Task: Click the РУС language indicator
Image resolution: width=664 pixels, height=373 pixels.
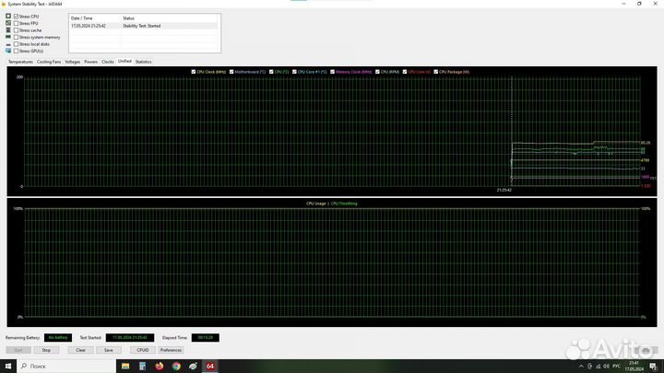Action: tap(617, 367)
